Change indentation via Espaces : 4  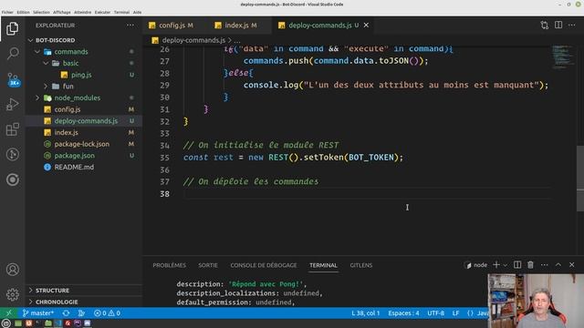[x=403, y=313]
